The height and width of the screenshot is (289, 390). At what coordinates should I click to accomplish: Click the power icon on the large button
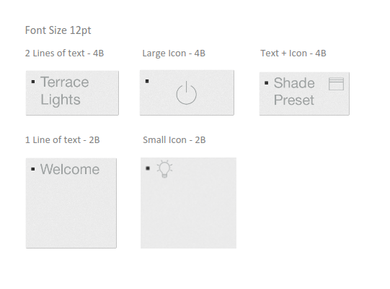187,92
